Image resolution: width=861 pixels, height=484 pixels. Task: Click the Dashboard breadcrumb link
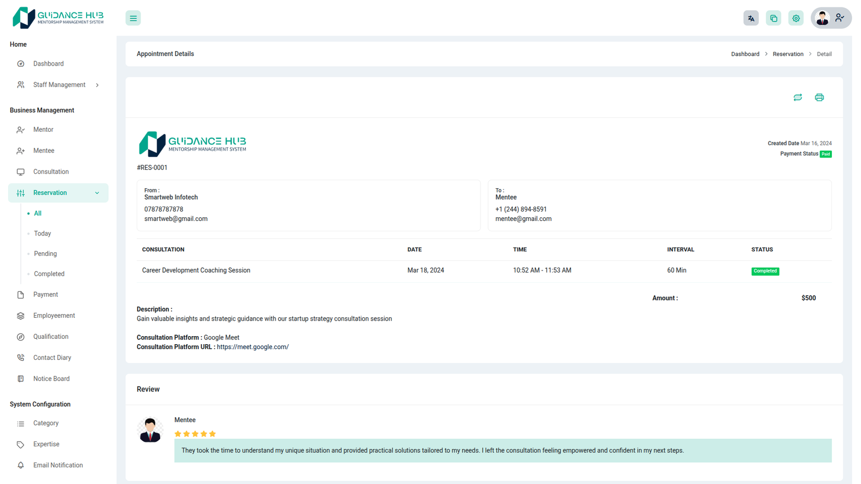(745, 54)
